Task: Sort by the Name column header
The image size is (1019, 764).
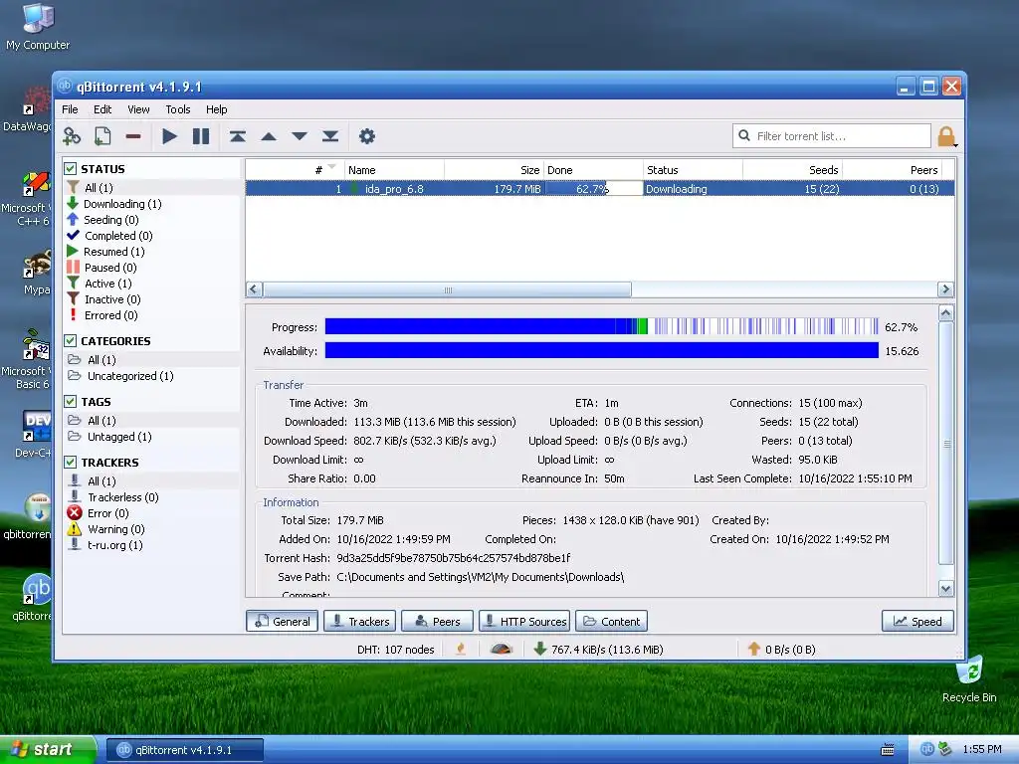Action: pyautogui.click(x=394, y=169)
